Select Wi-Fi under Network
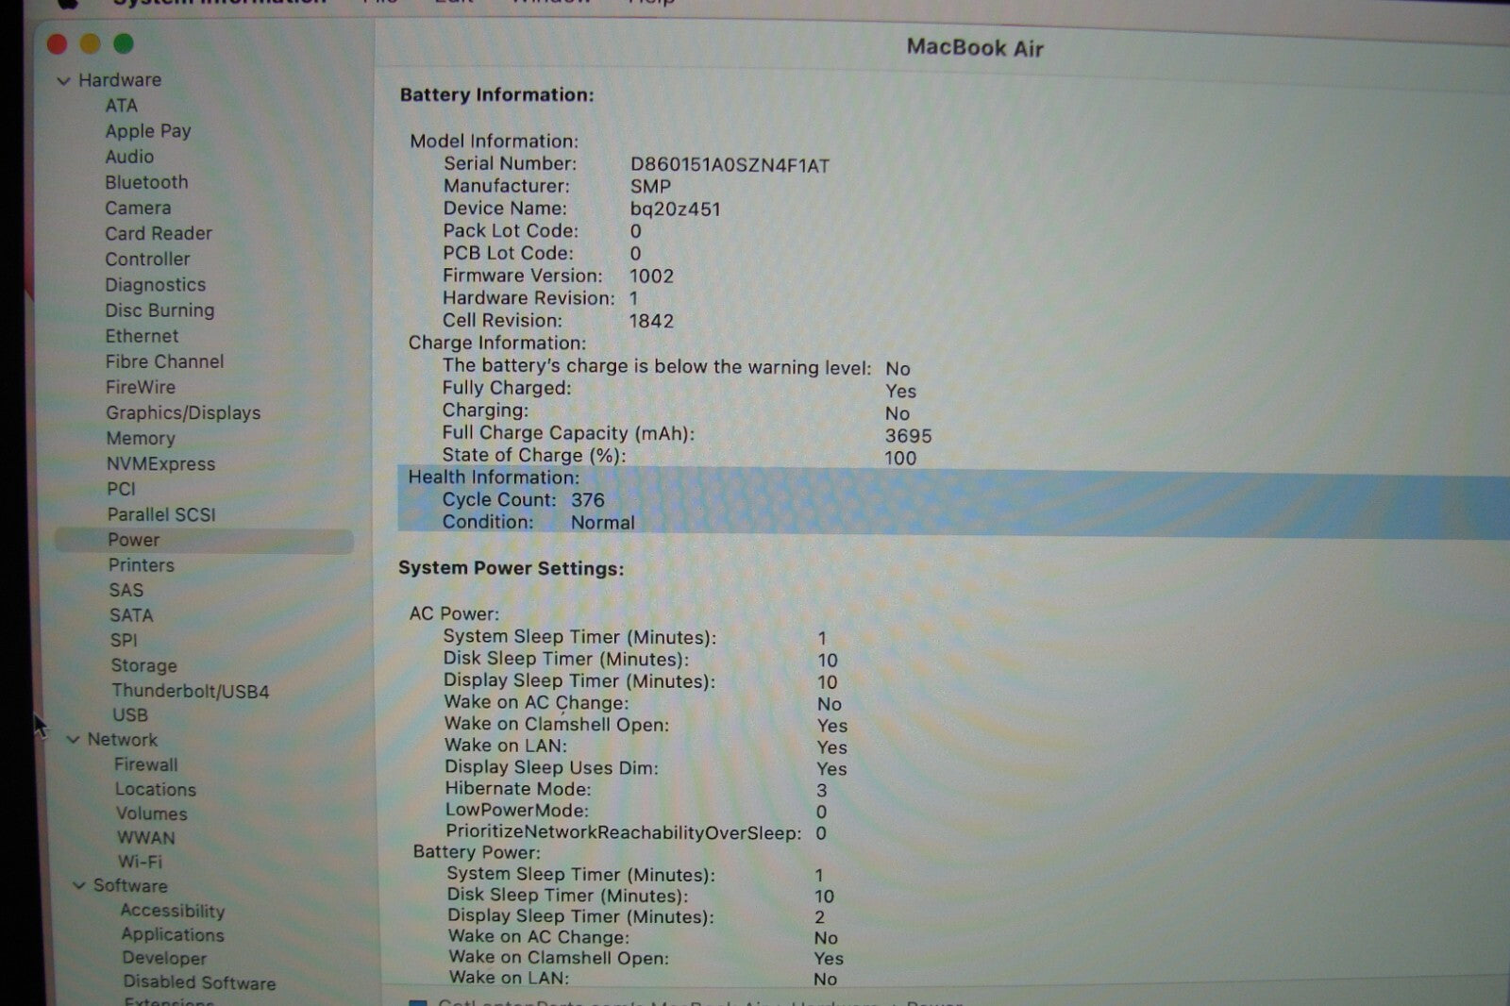The height and width of the screenshot is (1006, 1510). click(140, 862)
